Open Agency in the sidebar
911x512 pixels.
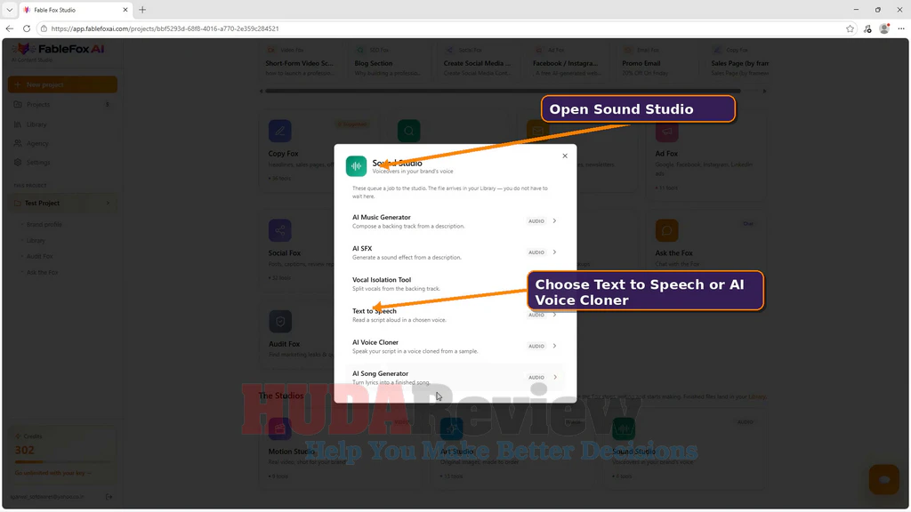point(62,143)
